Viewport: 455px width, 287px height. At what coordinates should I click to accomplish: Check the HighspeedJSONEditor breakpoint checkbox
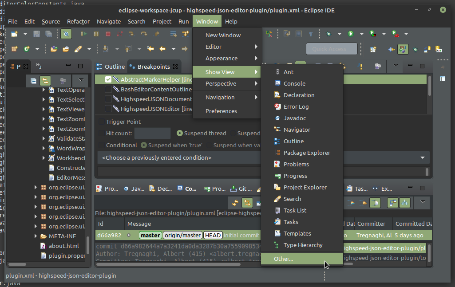(108, 109)
